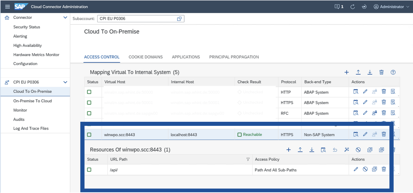
Task: Switch to the PRINCIPAL PROPAGATION tab
Action: pyautogui.click(x=234, y=57)
